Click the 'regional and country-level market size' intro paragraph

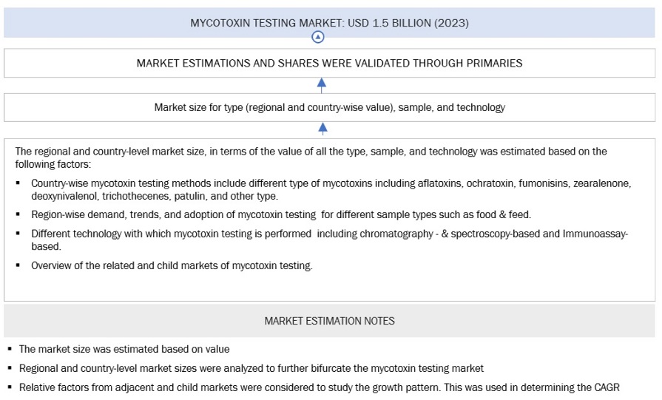click(311, 157)
